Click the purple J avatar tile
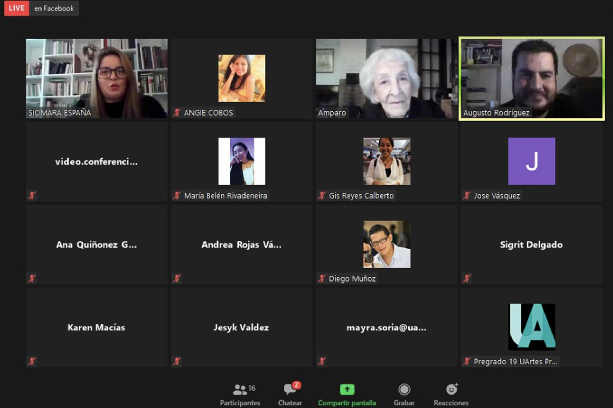 pos(532,161)
